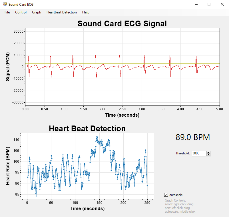Screen dimensions: 229x217
Task: Click the Heart Beat Detection graph title
Action: pos(87,129)
